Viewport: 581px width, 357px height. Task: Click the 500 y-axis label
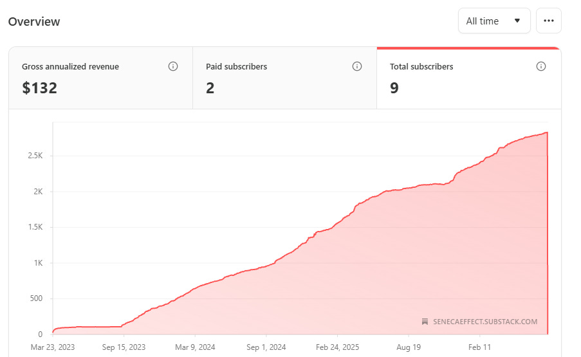point(36,298)
